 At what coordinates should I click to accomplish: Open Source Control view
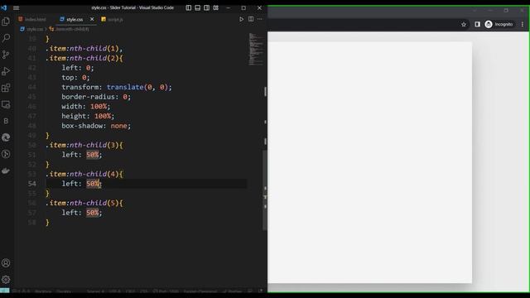click(6, 55)
